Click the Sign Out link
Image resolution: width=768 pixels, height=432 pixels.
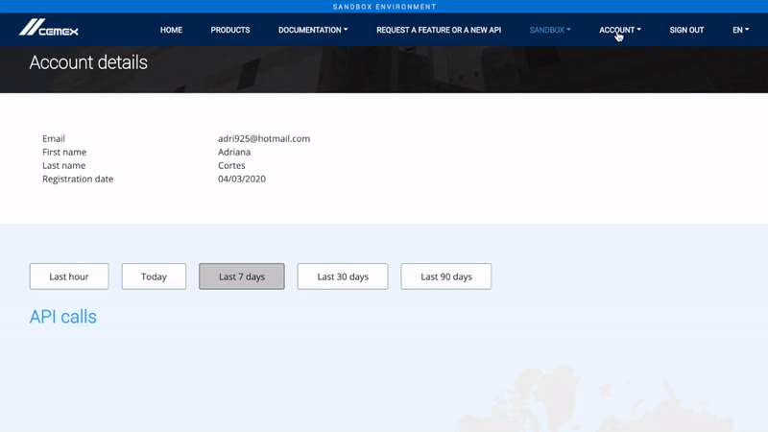686,30
